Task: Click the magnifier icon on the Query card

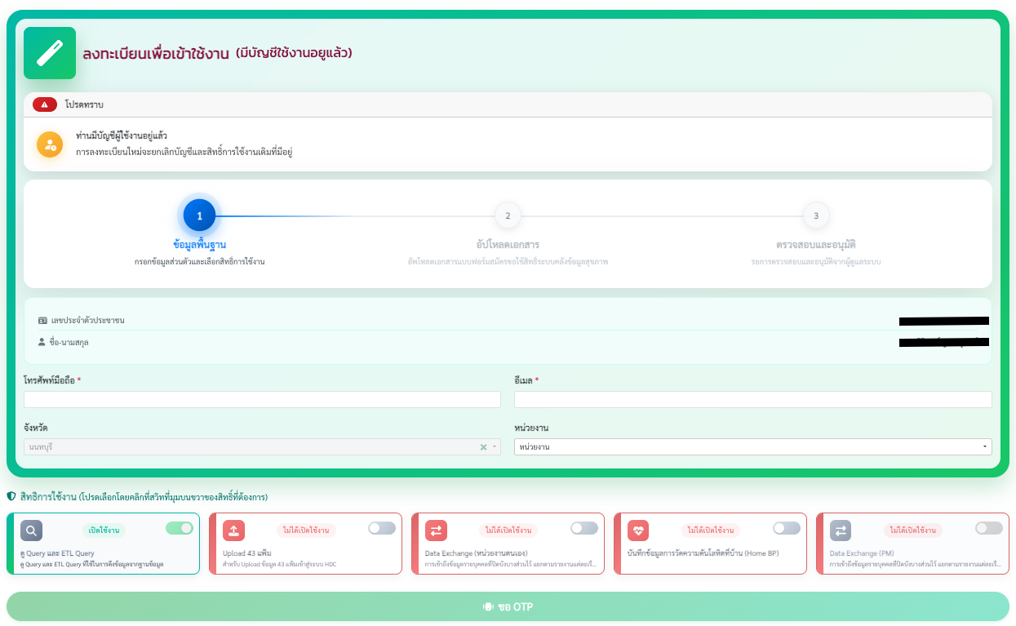Action: coord(31,531)
